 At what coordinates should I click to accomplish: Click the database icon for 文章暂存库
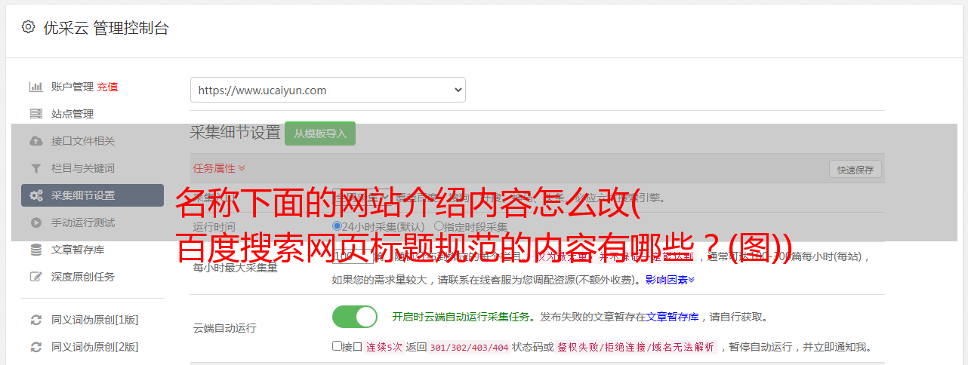click(x=35, y=250)
